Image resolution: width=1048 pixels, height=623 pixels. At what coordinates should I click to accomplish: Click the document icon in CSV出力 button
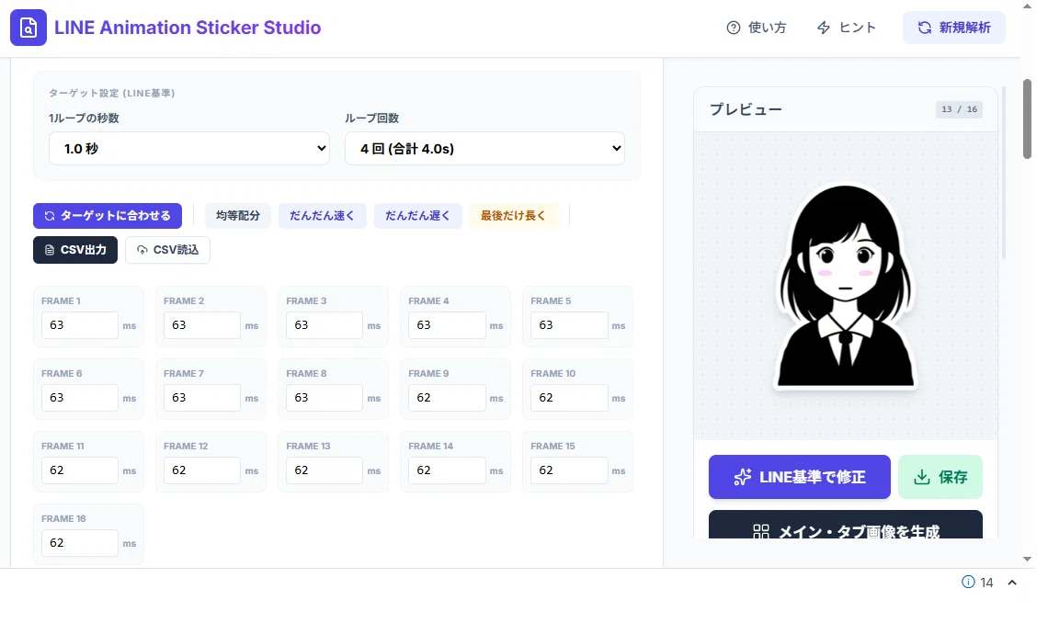pyautogui.click(x=50, y=250)
